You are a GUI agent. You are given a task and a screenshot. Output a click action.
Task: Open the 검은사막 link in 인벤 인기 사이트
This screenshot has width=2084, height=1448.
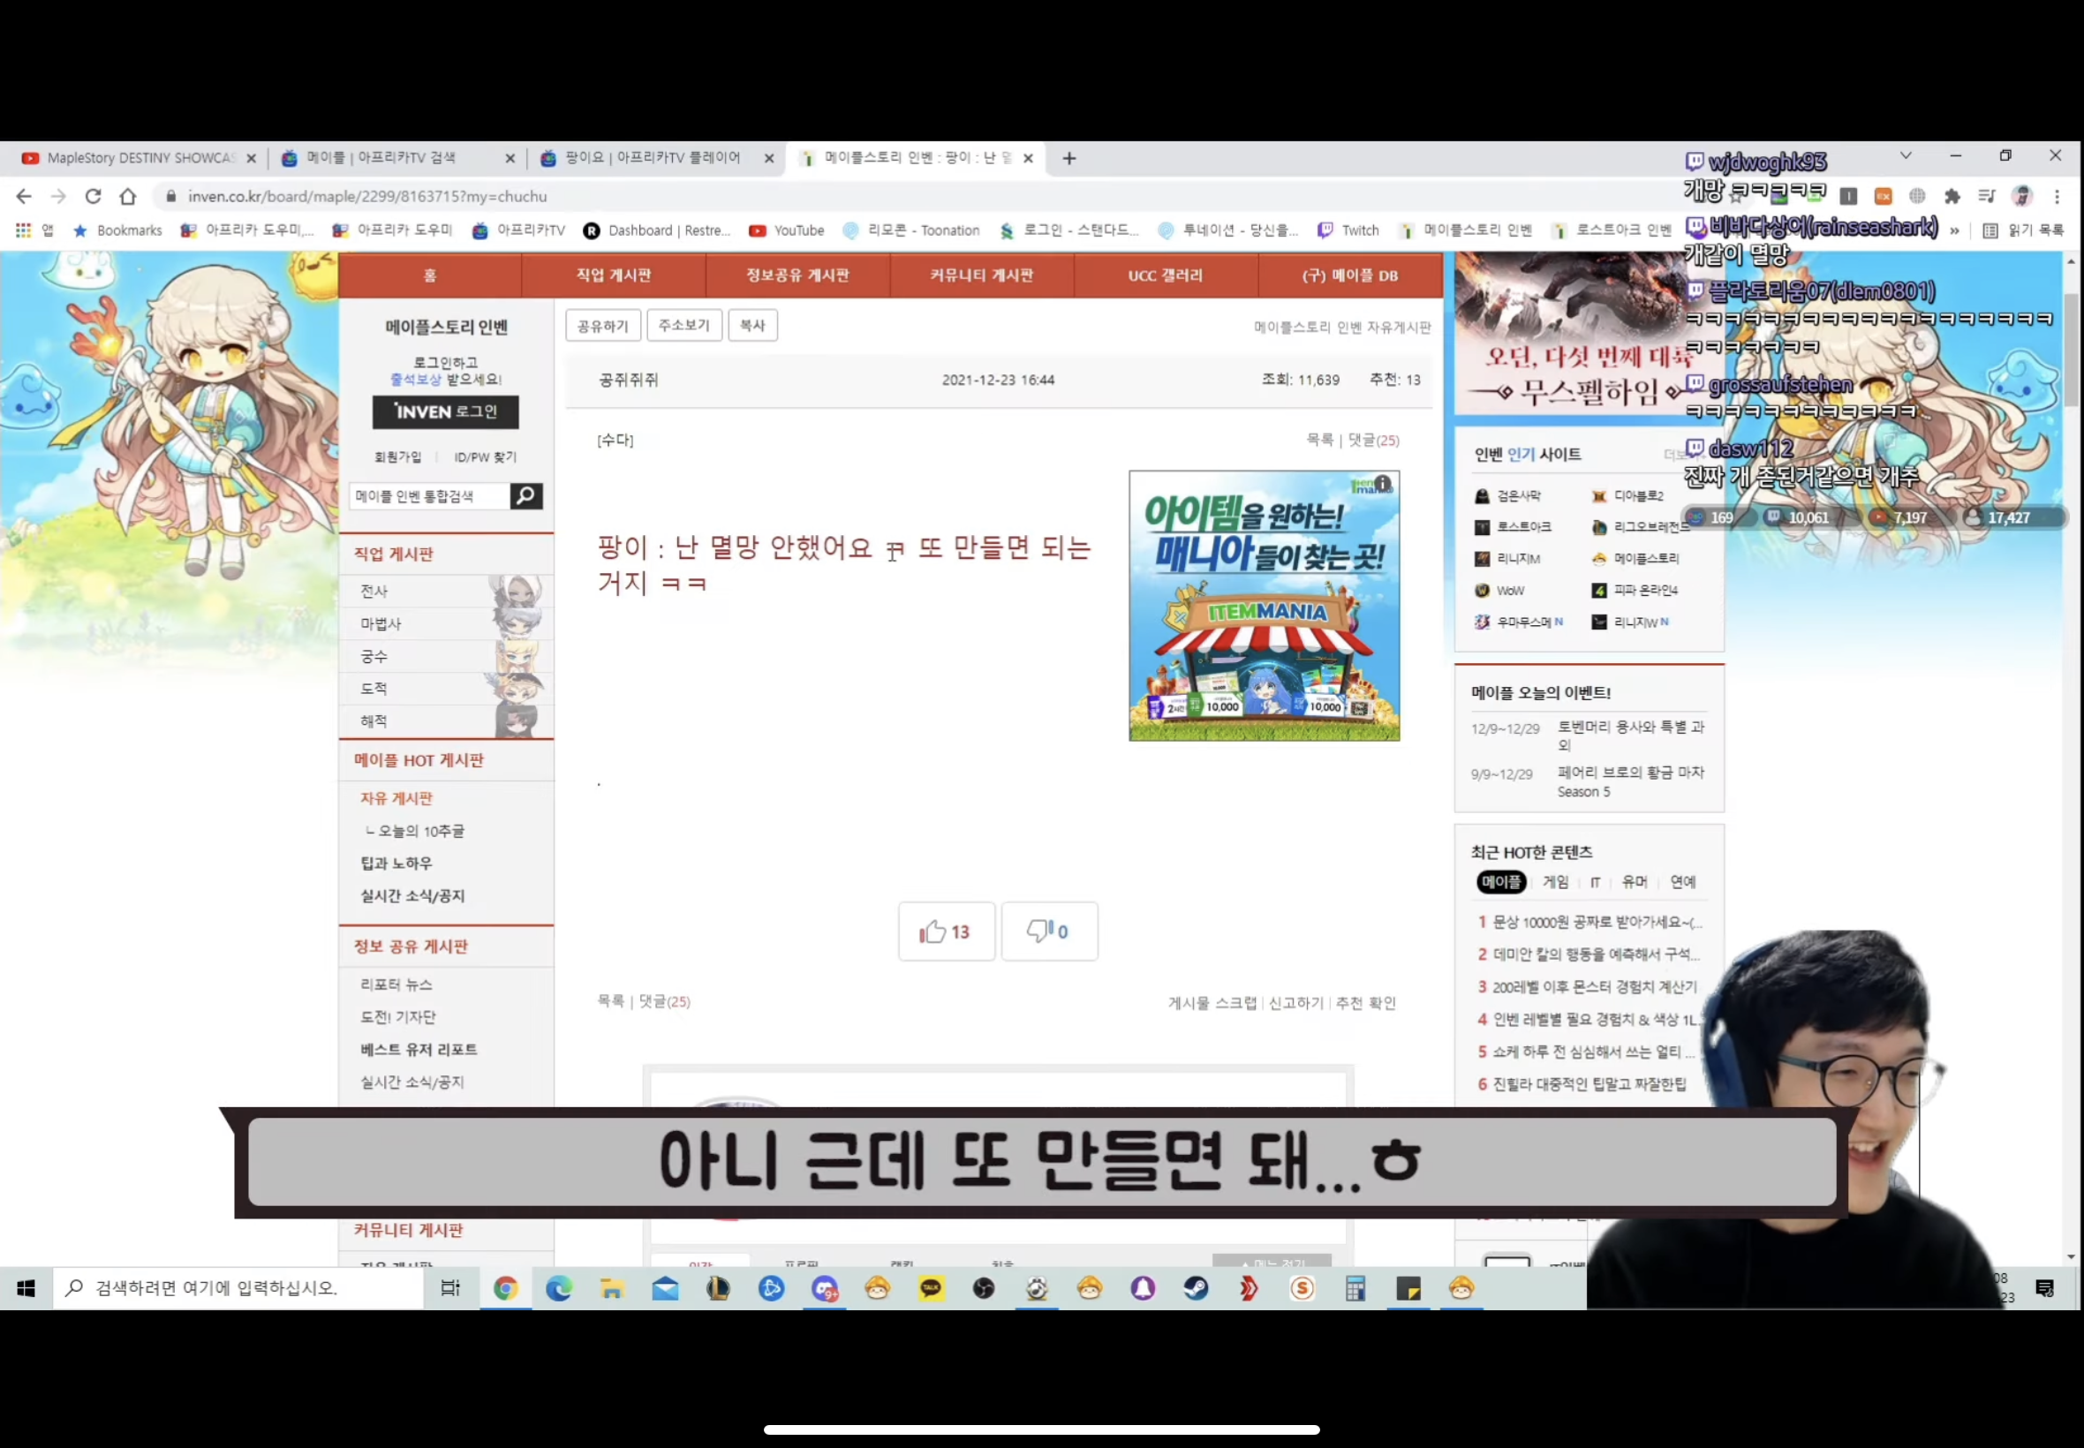coord(1509,496)
